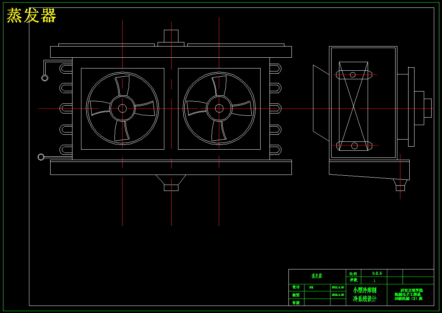Click the 08级机械（2）班 class text
This screenshot has width=442, height=313.
(x=409, y=298)
